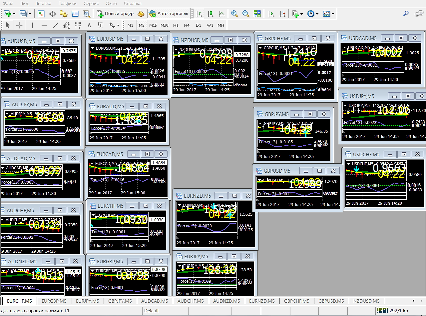This screenshot has height=316, width=426.
Task: Open the Terminal panel
Action: pos(75,14)
